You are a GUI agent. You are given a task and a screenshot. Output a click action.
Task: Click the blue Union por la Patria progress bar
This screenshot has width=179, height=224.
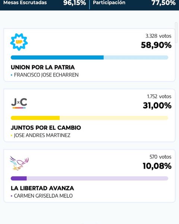tap(89, 57)
